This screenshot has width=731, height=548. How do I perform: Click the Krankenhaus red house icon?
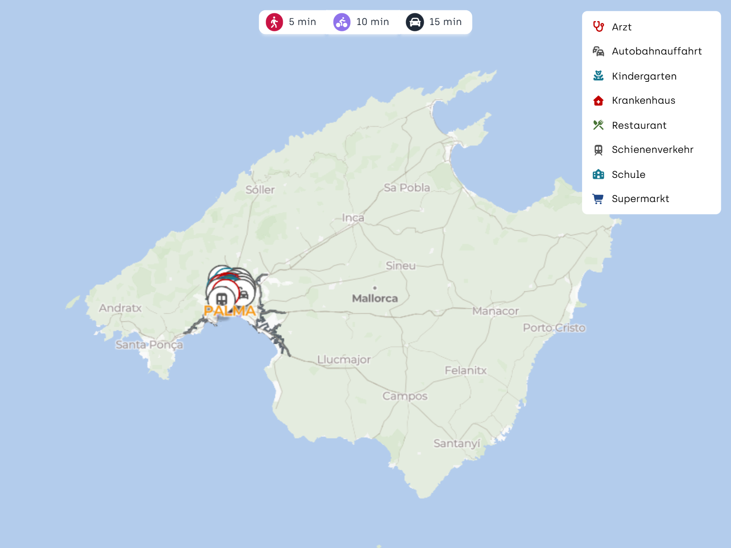click(598, 101)
